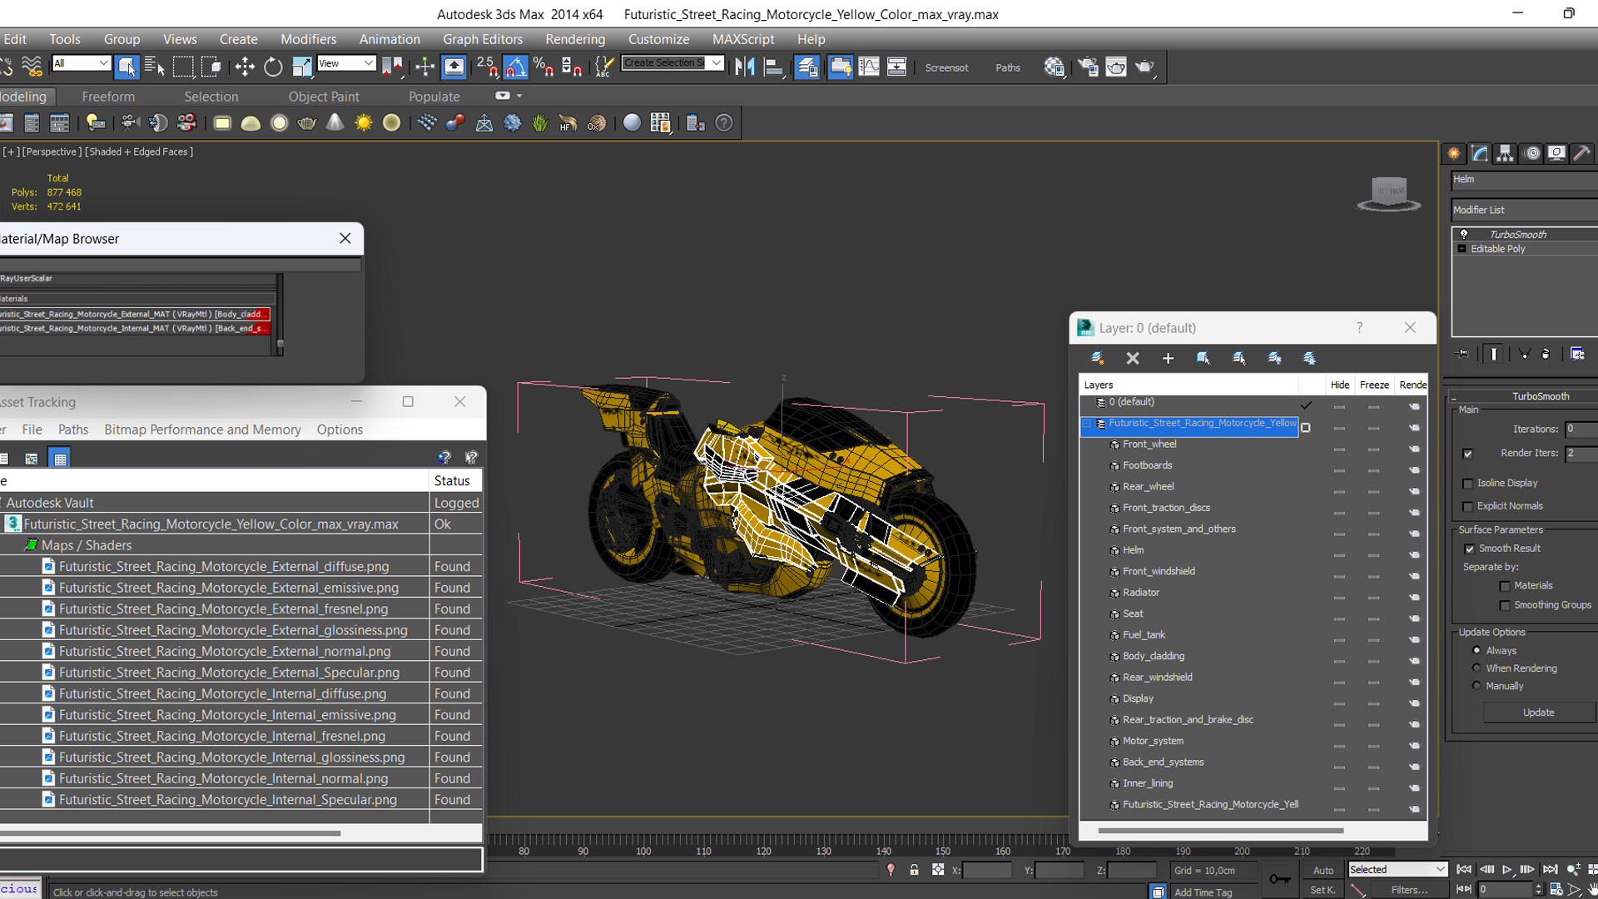Click the Select by Name icon
Viewport: 1598px width, 899px height.
[155, 67]
